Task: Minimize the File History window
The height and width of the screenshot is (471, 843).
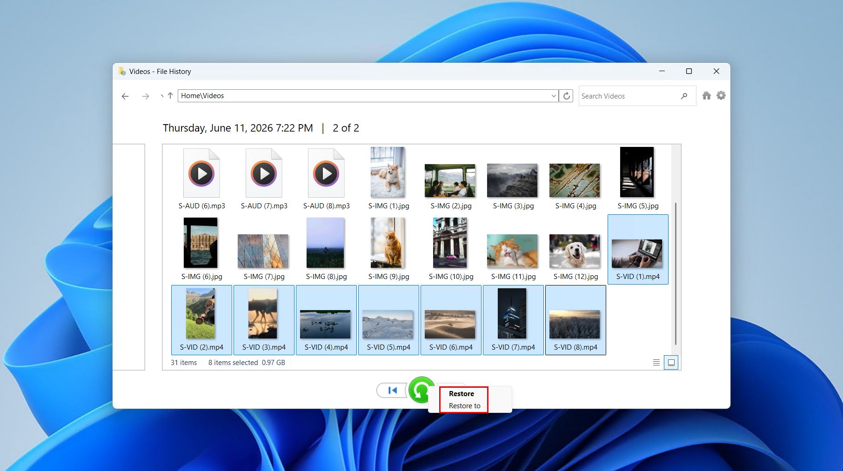Action: (662, 71)
